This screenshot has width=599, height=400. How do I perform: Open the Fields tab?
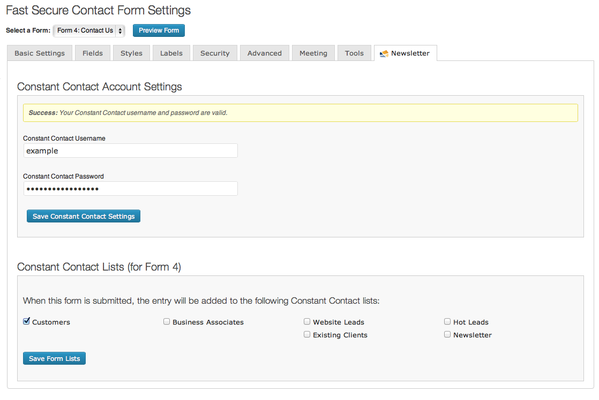[x=93, y=53]
